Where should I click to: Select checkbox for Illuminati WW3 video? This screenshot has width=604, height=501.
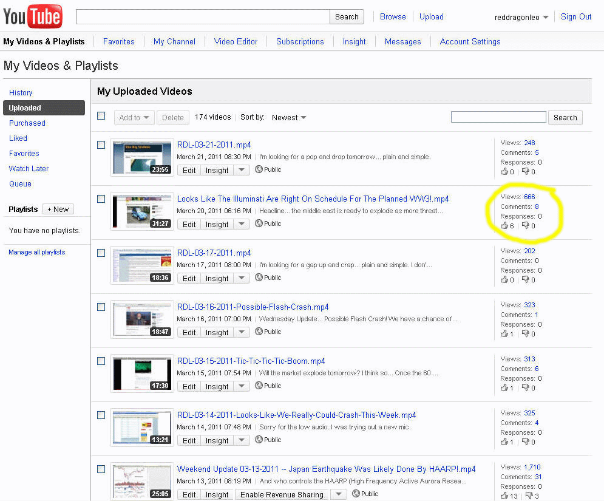point(101,199)
